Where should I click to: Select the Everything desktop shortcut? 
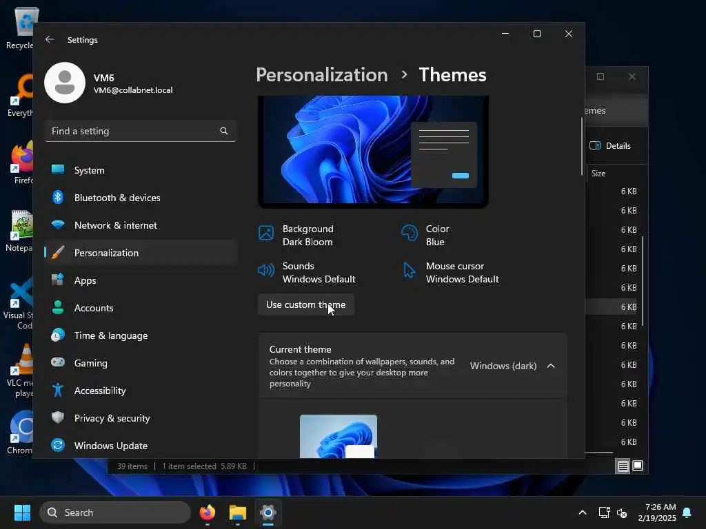click(x=21, y=95)
